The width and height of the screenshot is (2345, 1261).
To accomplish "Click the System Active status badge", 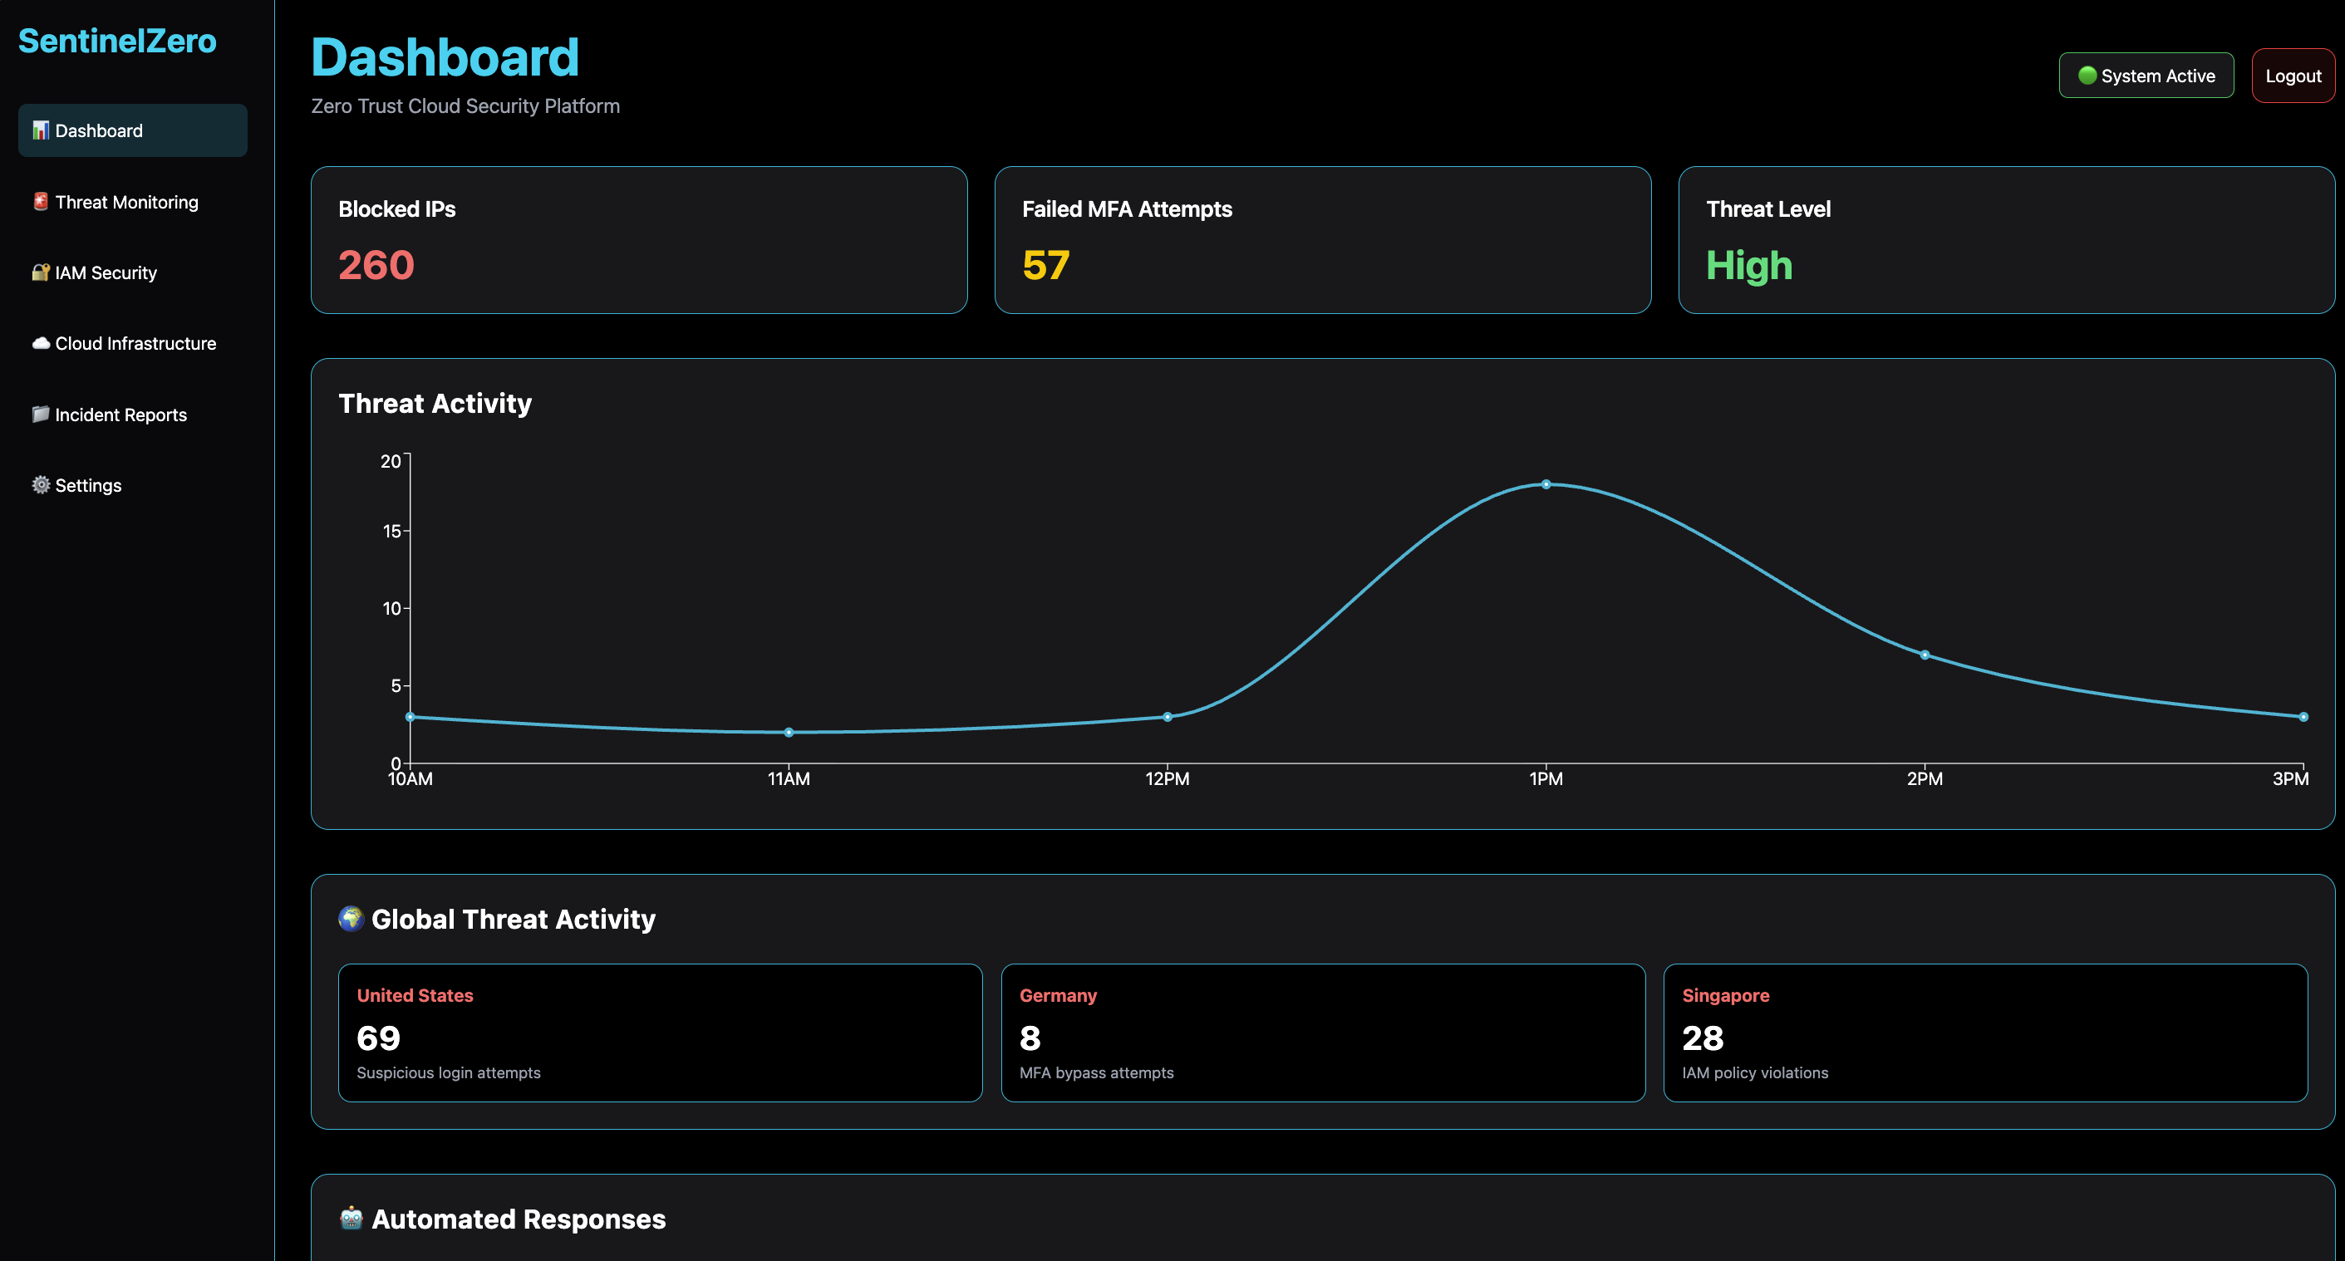I will tap(2146, 76).
